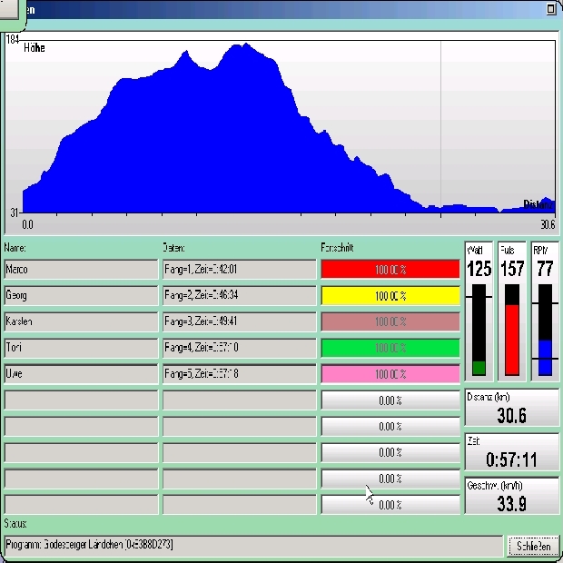Click Uwe's pink progress bar
This screenshot has height=563, width=563.
point(390,374)
